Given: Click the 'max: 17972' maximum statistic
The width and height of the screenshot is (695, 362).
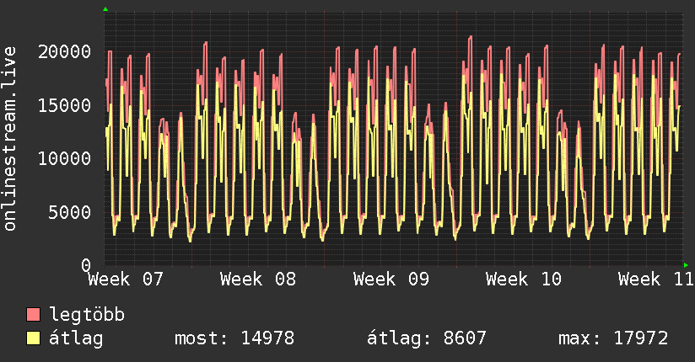Looking at the screenshot, I should [x=613, y=338].
